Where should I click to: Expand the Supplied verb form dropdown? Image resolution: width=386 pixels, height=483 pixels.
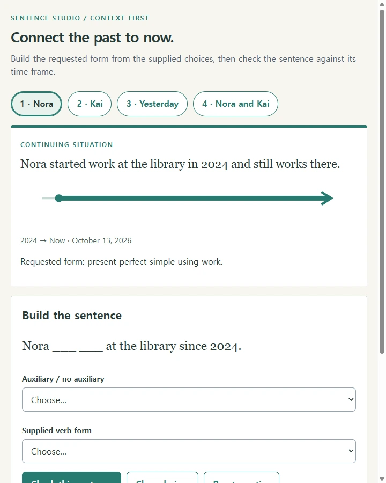click(x=189, y=451)
